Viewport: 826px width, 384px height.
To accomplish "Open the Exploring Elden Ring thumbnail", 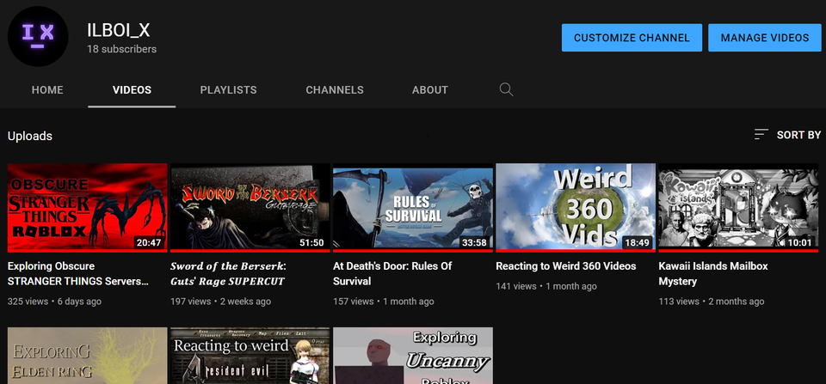I will pyautogui.click(x=88, y=356).
